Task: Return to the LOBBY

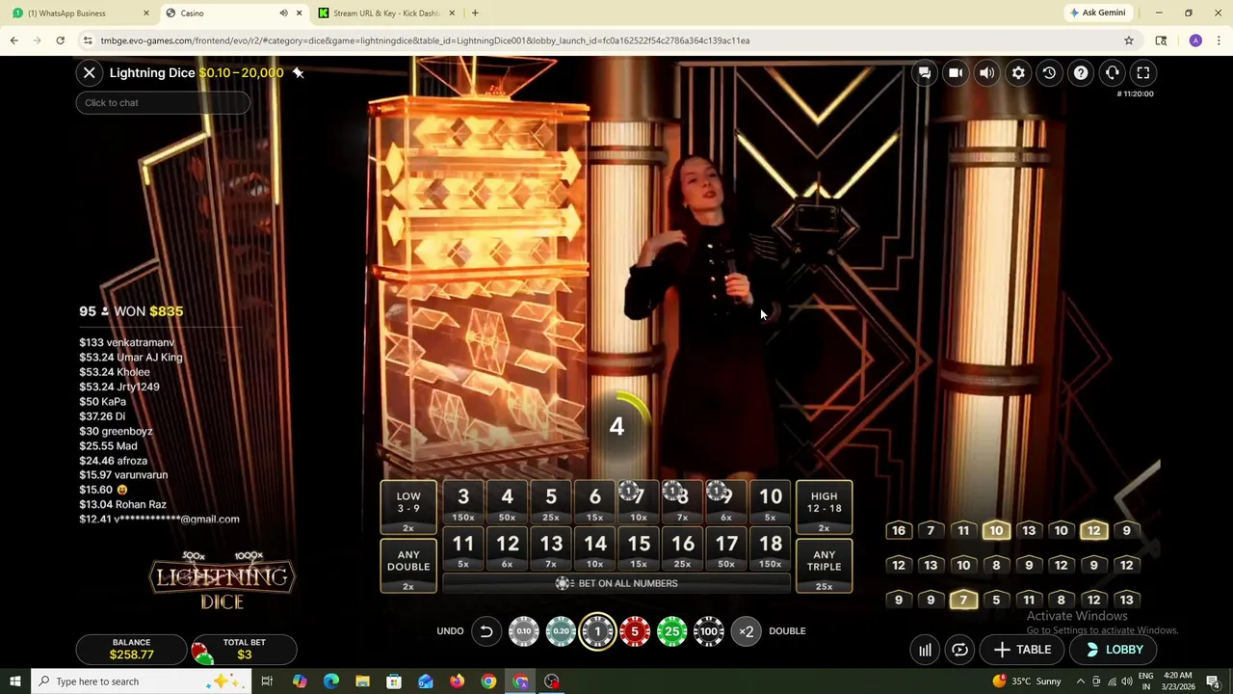Action: click(x=1115, y=650)
